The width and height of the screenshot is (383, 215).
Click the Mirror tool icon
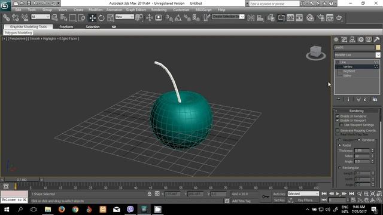coord(251,18)
